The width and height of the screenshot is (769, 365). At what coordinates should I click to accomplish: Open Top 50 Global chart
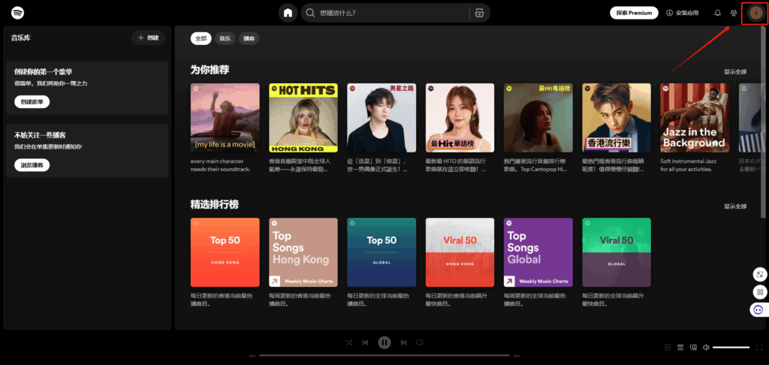click(381, 252)
